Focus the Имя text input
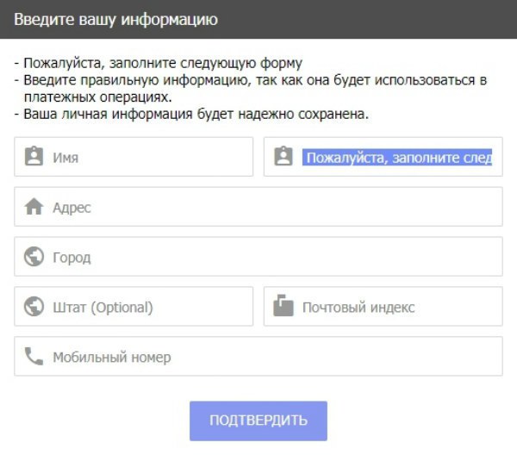Screen dimensions: 517x455 [146, 158]
